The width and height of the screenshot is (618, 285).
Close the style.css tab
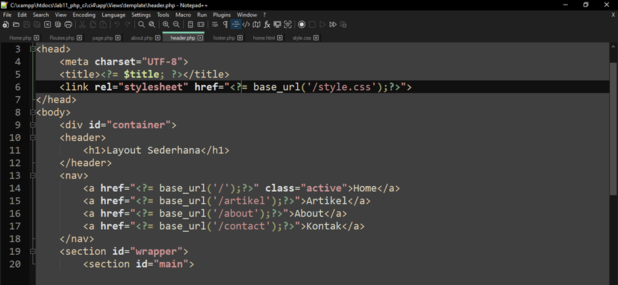point(316,38)
